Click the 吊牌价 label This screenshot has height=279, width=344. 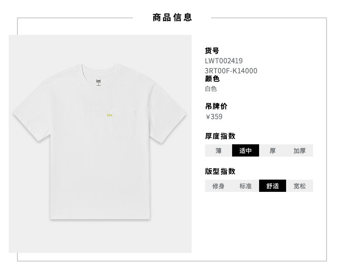tap(216, 106)
